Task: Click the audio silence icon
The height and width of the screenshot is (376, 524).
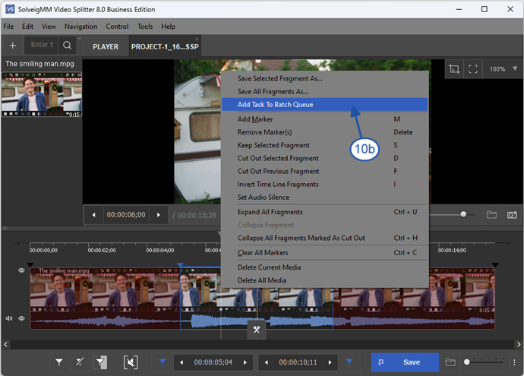Action: click(x=131, y=362)
